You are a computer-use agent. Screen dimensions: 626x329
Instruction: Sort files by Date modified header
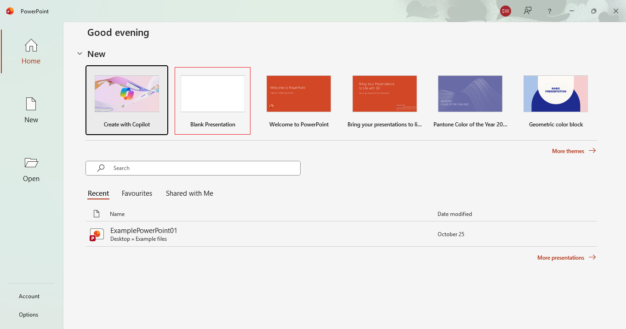point(455,214)
